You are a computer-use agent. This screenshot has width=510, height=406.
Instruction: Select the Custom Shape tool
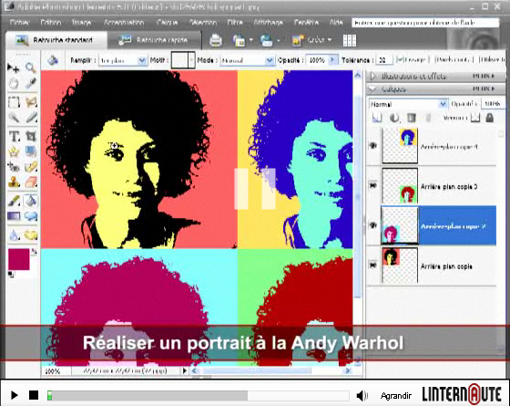(31, 216)
